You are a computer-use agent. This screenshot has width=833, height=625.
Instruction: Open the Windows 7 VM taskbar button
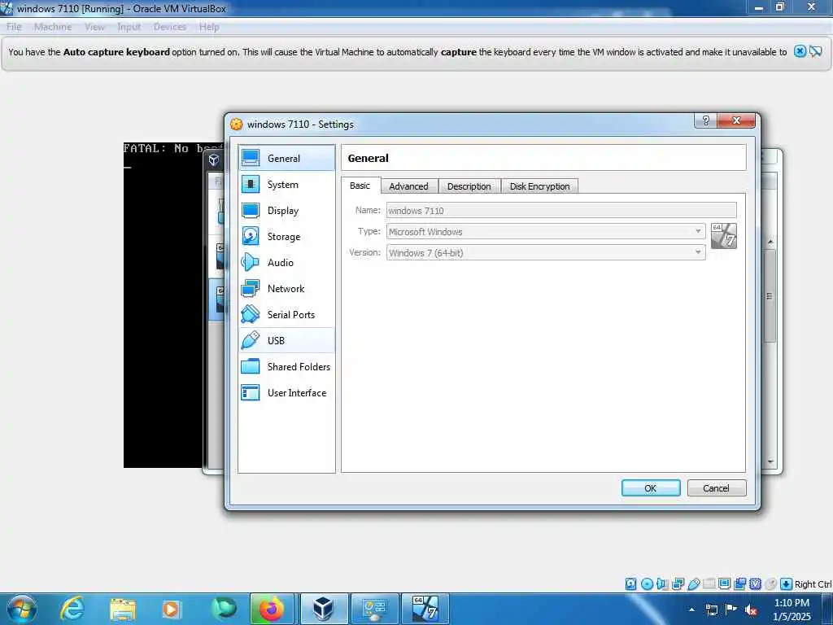[x=425, y=609]
